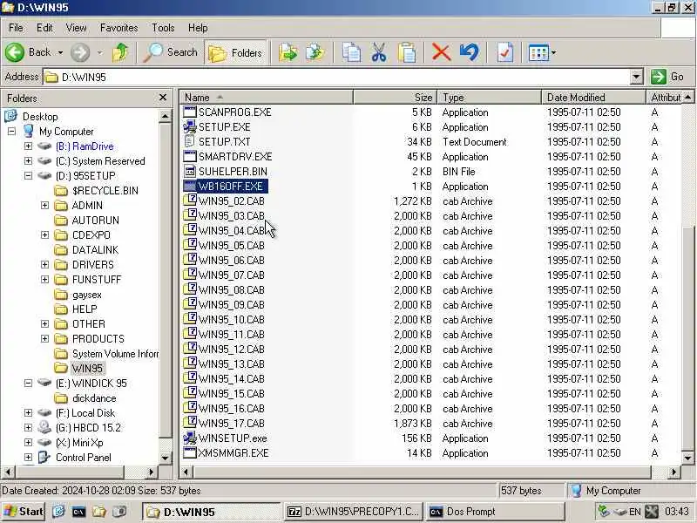This screenshot has height=523, width=697.
Task: Open the File menu
Action: [x=16, y=28]
